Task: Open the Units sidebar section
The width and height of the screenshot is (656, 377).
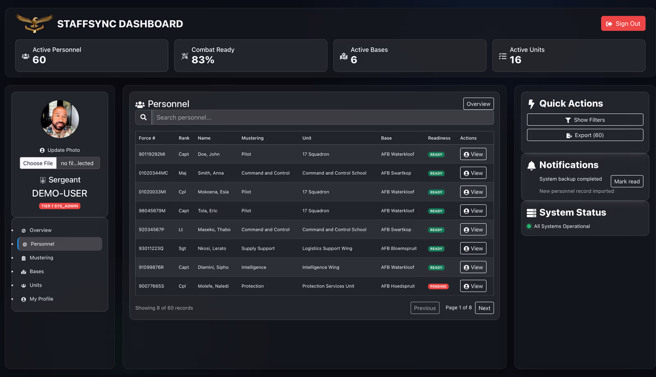Action: [x=60, y=285]
